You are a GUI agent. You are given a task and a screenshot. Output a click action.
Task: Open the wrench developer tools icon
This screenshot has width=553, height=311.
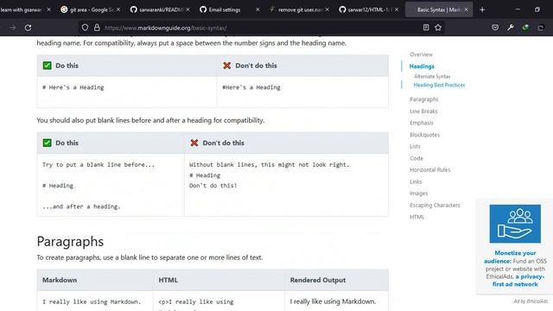tap(511, 28)
